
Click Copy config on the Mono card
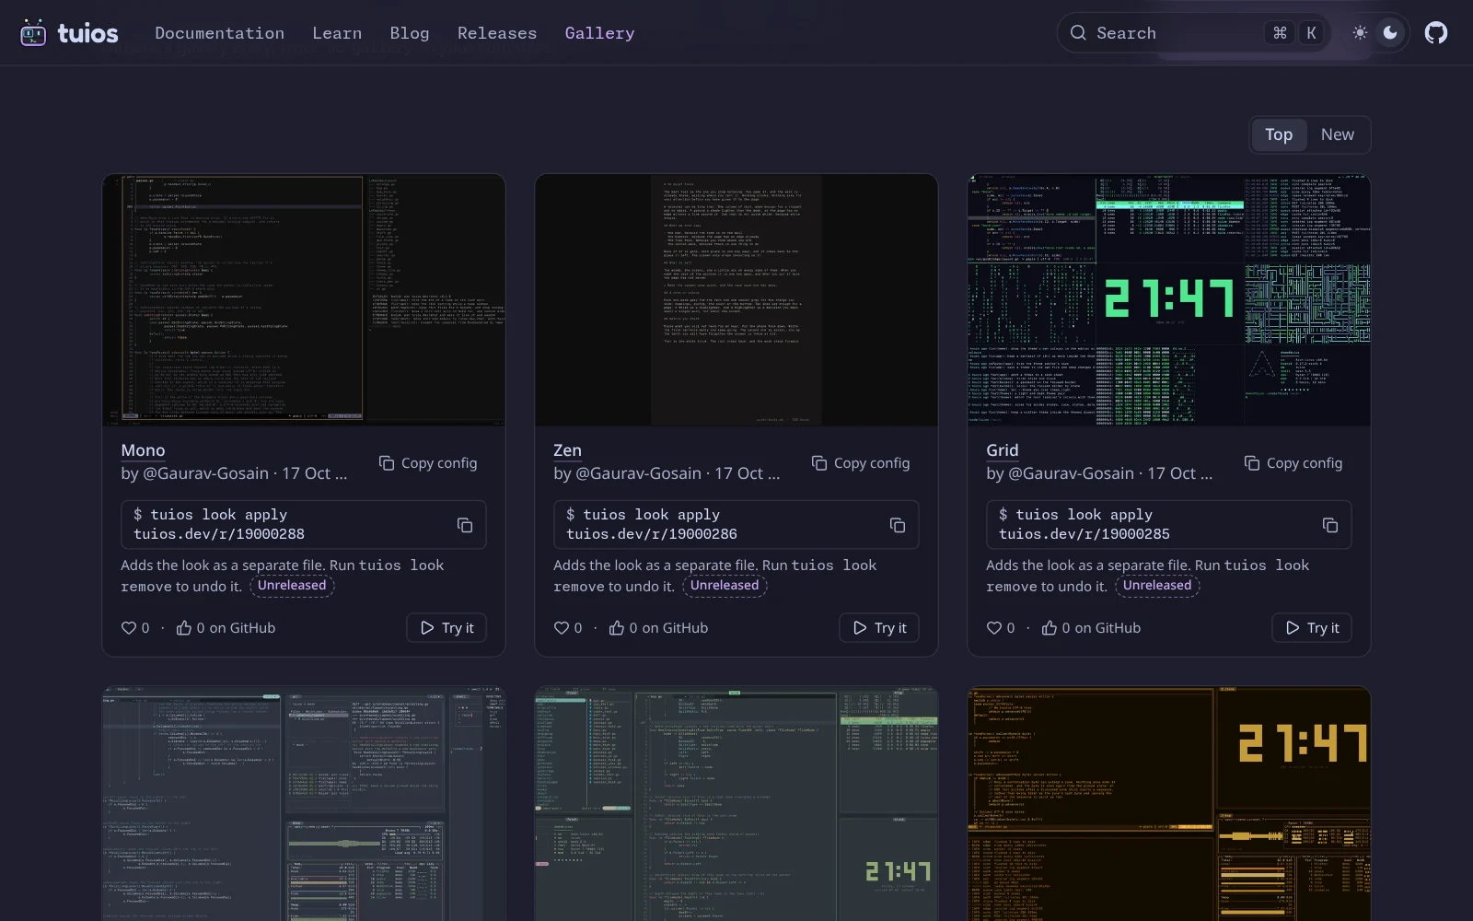pyautogui.click(x=428, y=463)
